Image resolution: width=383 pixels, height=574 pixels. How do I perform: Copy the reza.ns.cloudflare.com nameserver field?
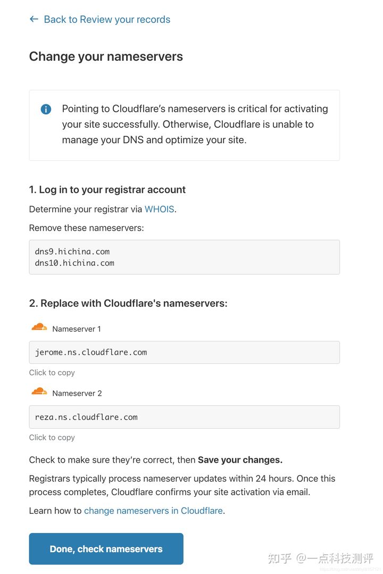184,417
